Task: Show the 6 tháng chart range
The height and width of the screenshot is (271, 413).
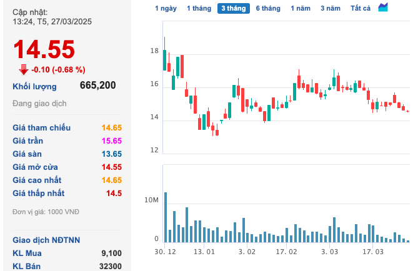Action: point(267,8)
